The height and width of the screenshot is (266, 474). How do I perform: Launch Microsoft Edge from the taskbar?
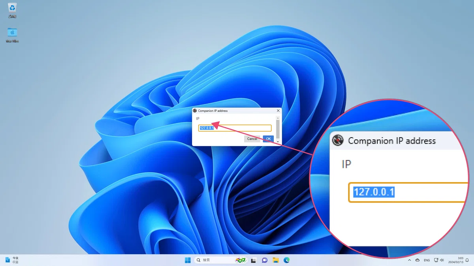pos(287,260)
